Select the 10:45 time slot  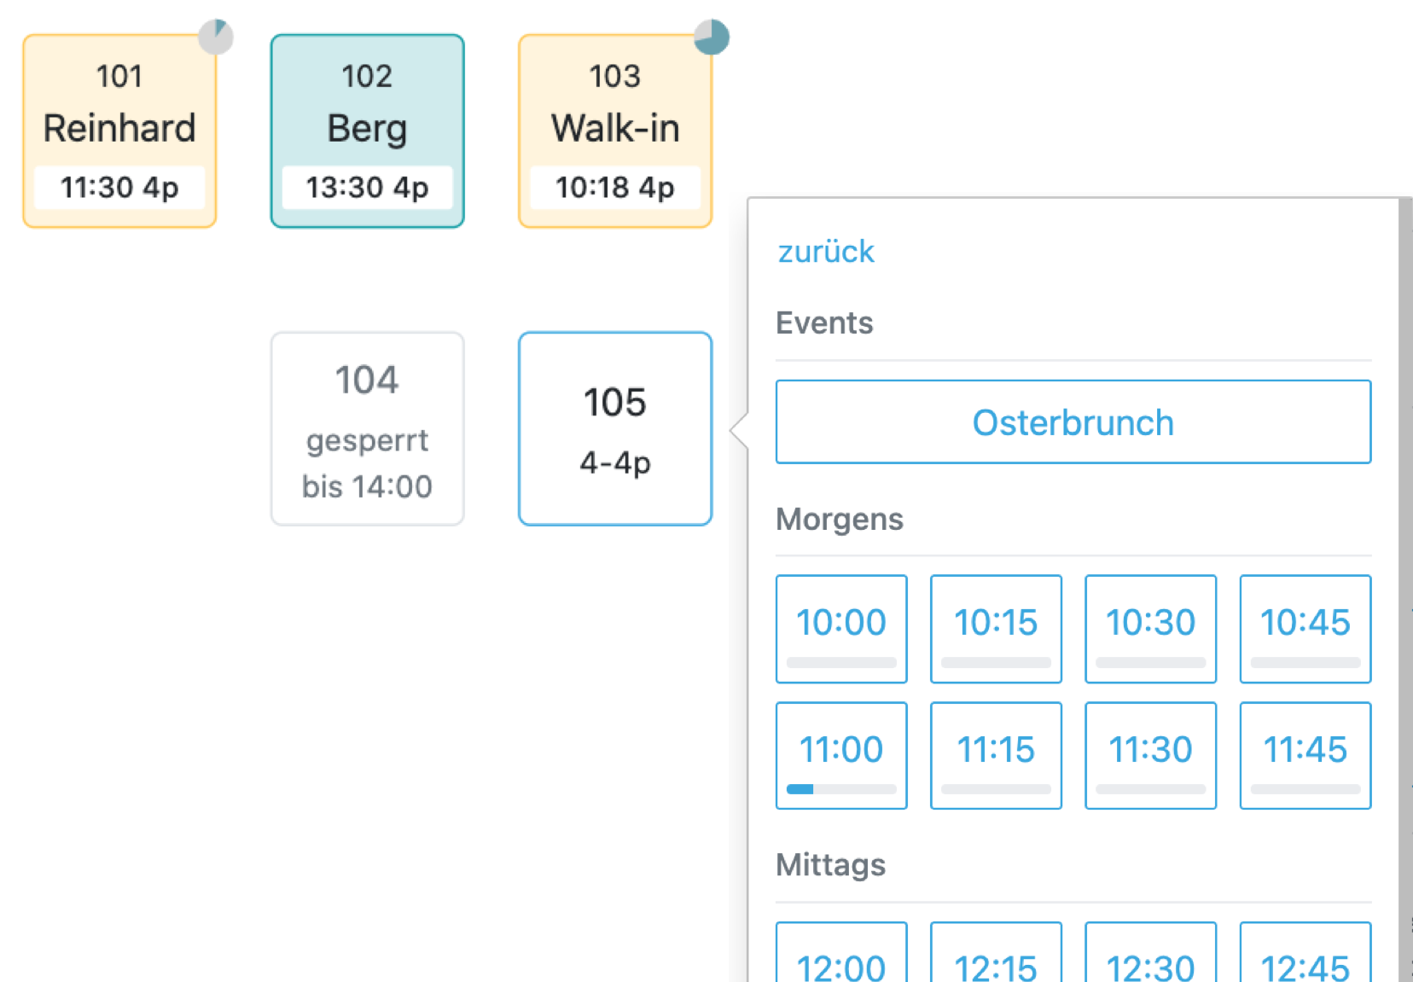click(x=1305, y=629)
